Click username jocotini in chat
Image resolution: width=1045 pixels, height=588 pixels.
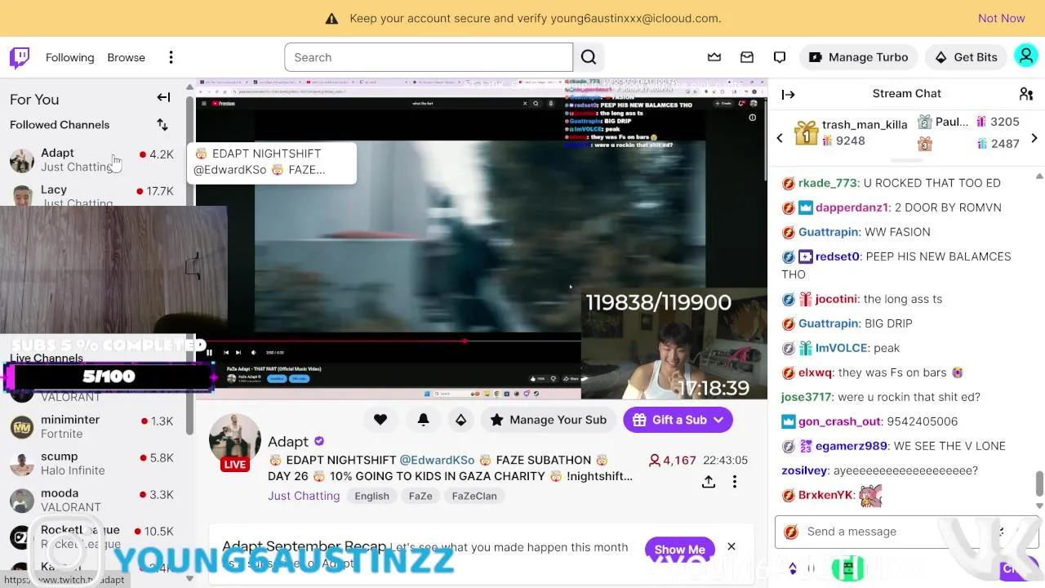click(836, 299)
